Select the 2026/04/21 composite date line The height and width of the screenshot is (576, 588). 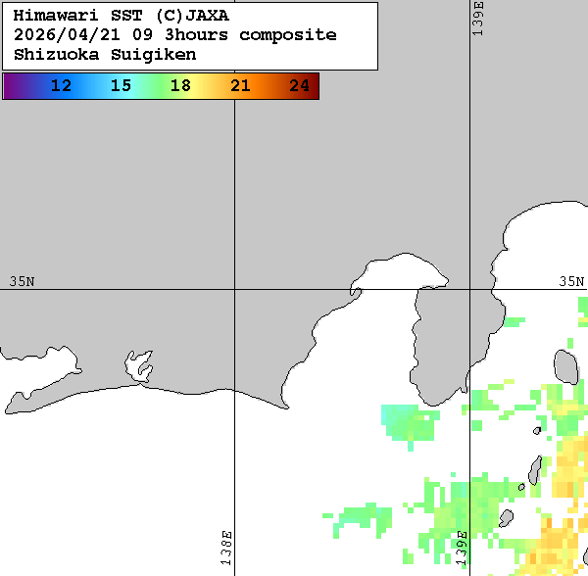[x=174, y=35]
